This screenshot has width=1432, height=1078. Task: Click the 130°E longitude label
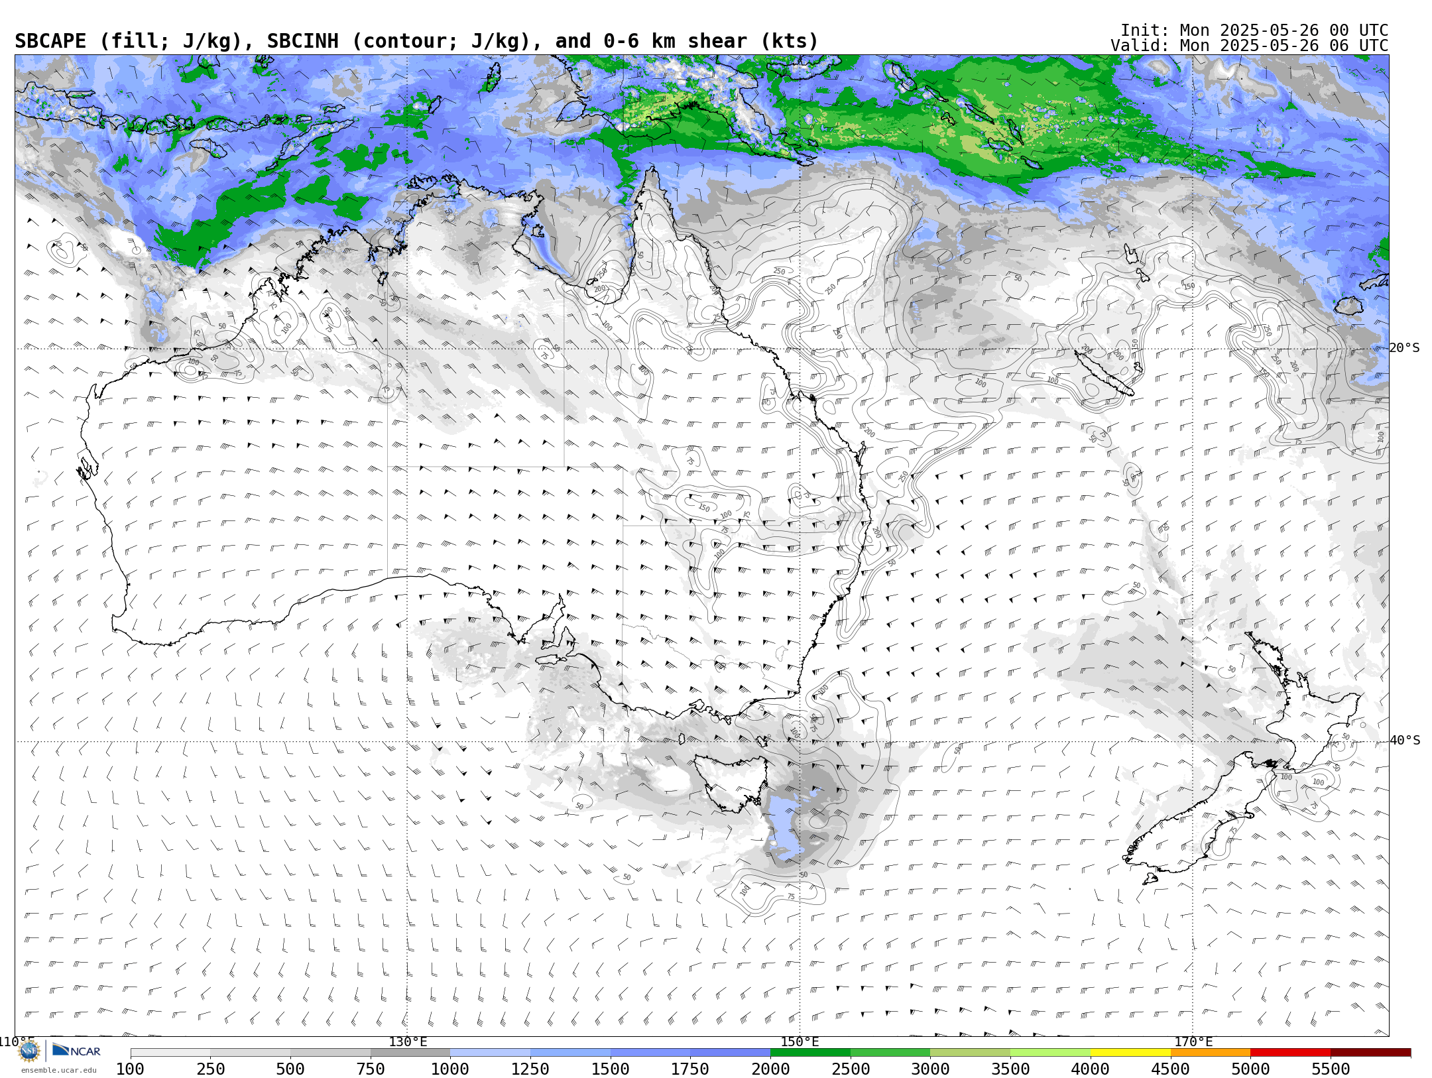(x=408, y=1042)
